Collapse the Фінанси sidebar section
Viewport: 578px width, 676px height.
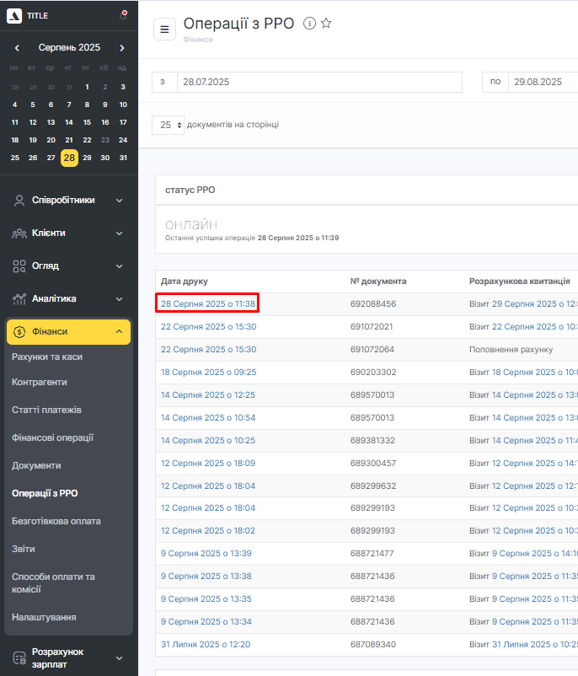(119, 332)
